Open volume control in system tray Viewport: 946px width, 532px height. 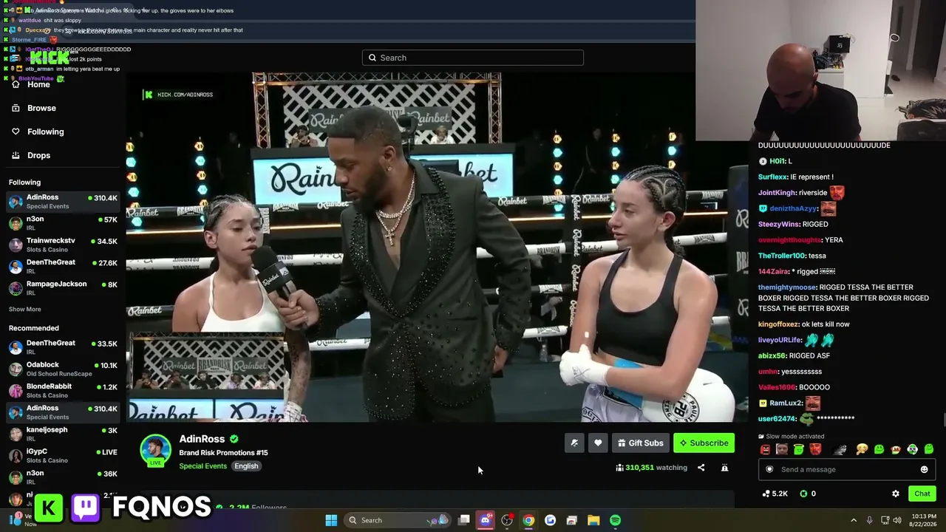click(897, 520)
